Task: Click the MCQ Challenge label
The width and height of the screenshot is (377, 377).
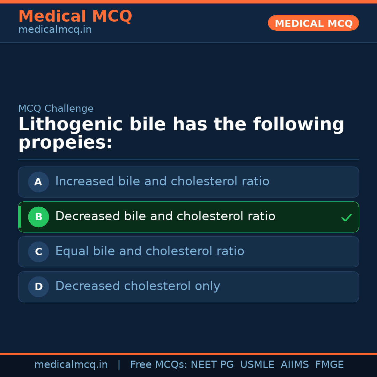Action: [56, 109]
